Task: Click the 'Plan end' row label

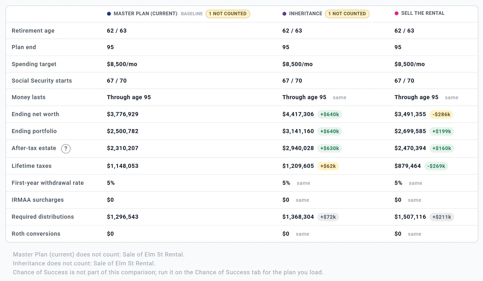Action: [x=24, y=47]
